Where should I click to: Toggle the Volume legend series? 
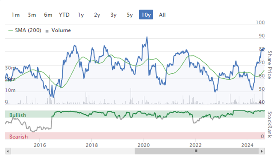pos(58,30)
